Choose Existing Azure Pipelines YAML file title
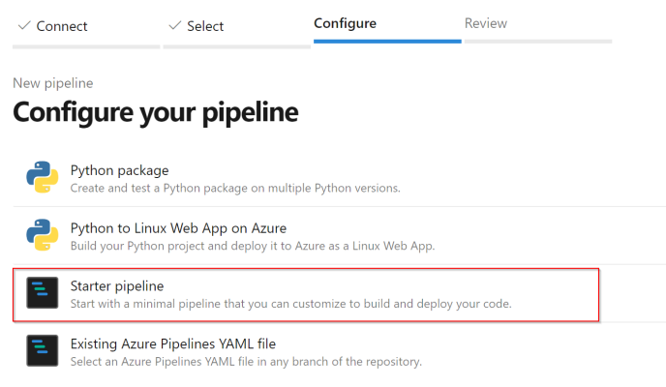This screenshot has width=666, height=387. pos(173,343)
